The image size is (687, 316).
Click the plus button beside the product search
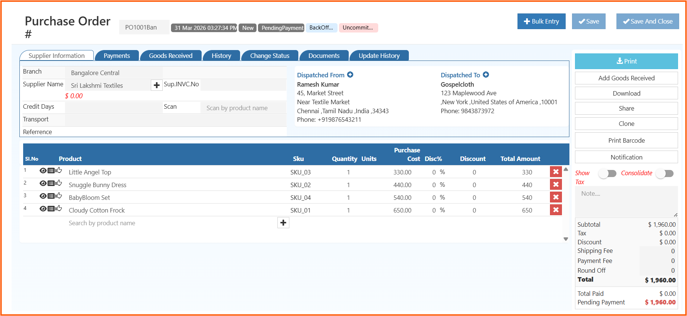[283, 223]
